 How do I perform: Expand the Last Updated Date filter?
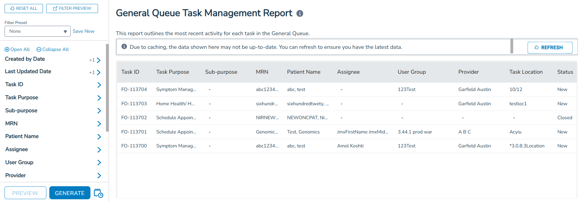click(98, 72)
